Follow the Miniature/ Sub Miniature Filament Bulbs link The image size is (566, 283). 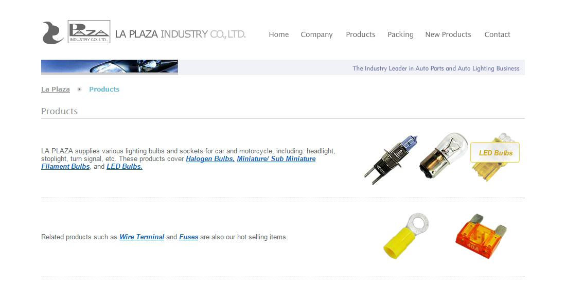pyautogui.click(x=276, y=159)
